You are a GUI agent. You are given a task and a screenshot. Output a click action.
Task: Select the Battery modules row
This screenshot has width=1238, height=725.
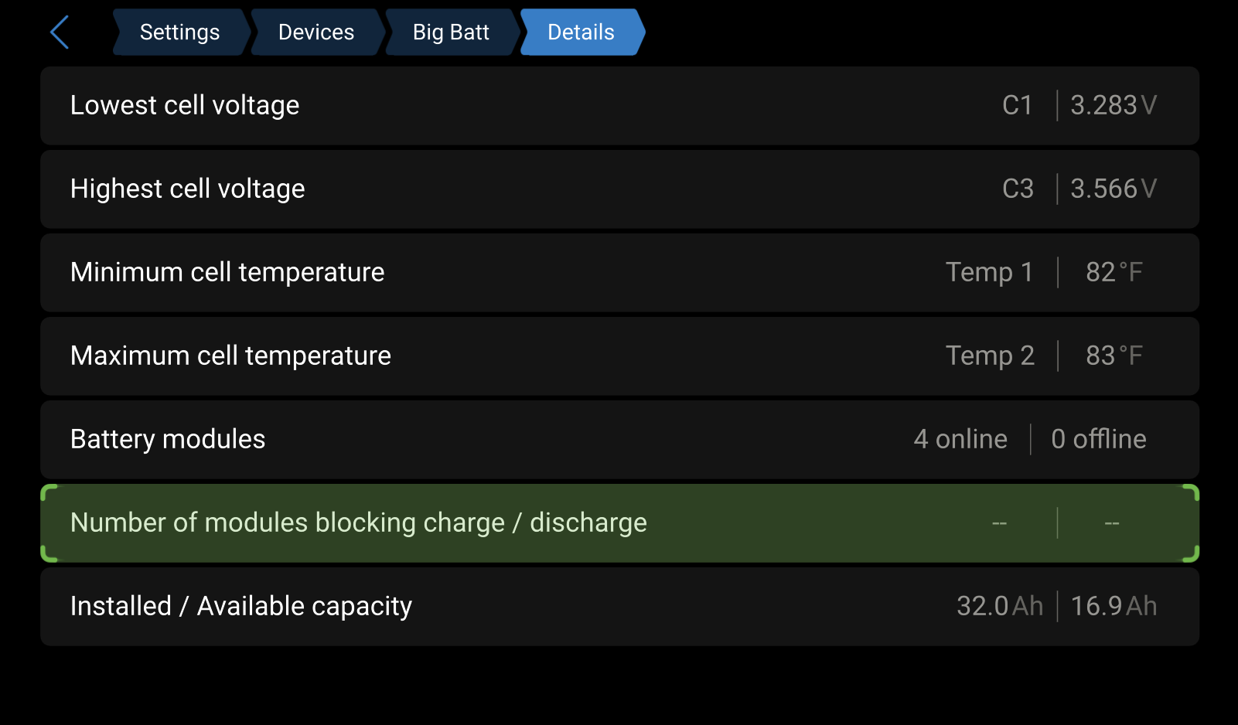click(619, 440)
